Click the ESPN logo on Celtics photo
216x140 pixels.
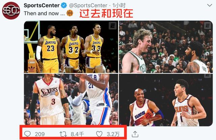207,26
